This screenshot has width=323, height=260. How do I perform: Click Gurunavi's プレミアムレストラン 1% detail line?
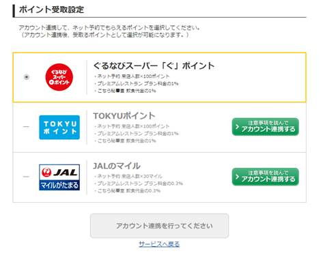tap(136, 83)
